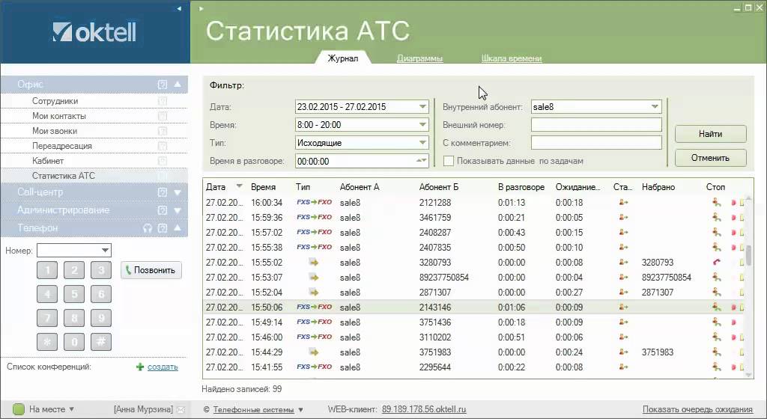767x419 pixels.
Task: Click the status icon in the 15:50:06 row
Action: coord(623,308)
